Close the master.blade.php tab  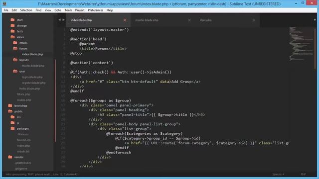[x=189, y=20]
